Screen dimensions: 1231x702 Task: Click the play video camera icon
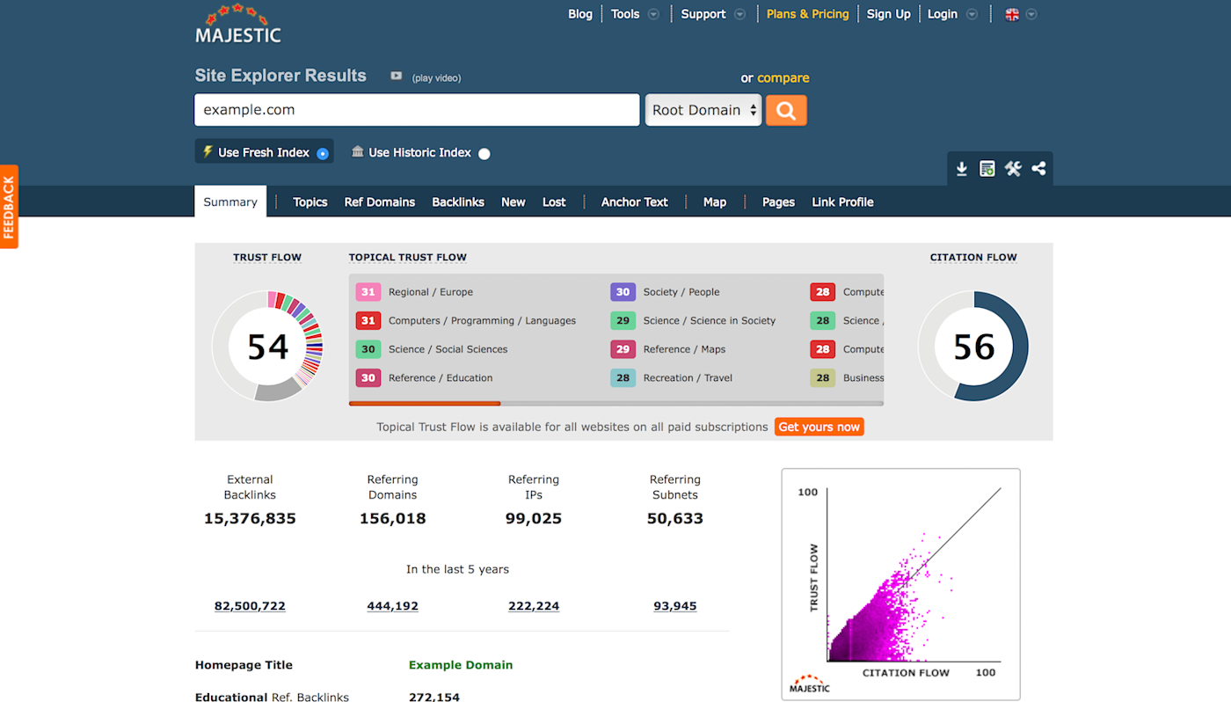click(x=397, y=77)
